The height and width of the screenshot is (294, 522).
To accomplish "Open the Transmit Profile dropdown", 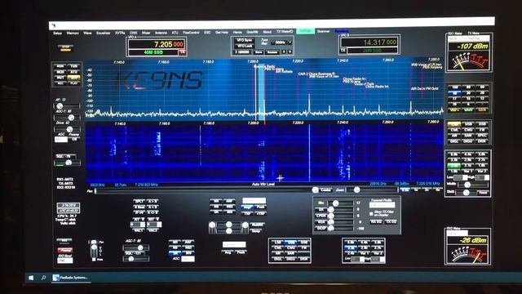I will [383, 205].
